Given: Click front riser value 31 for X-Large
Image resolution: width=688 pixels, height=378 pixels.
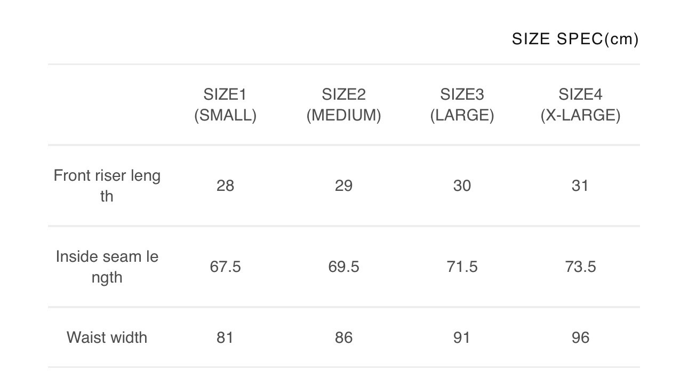Looking at the screenshot, I should (580, 186).
